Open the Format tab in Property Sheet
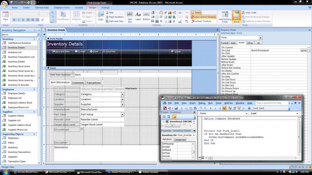This screenshot has width=312, height=175. (225, 43)
